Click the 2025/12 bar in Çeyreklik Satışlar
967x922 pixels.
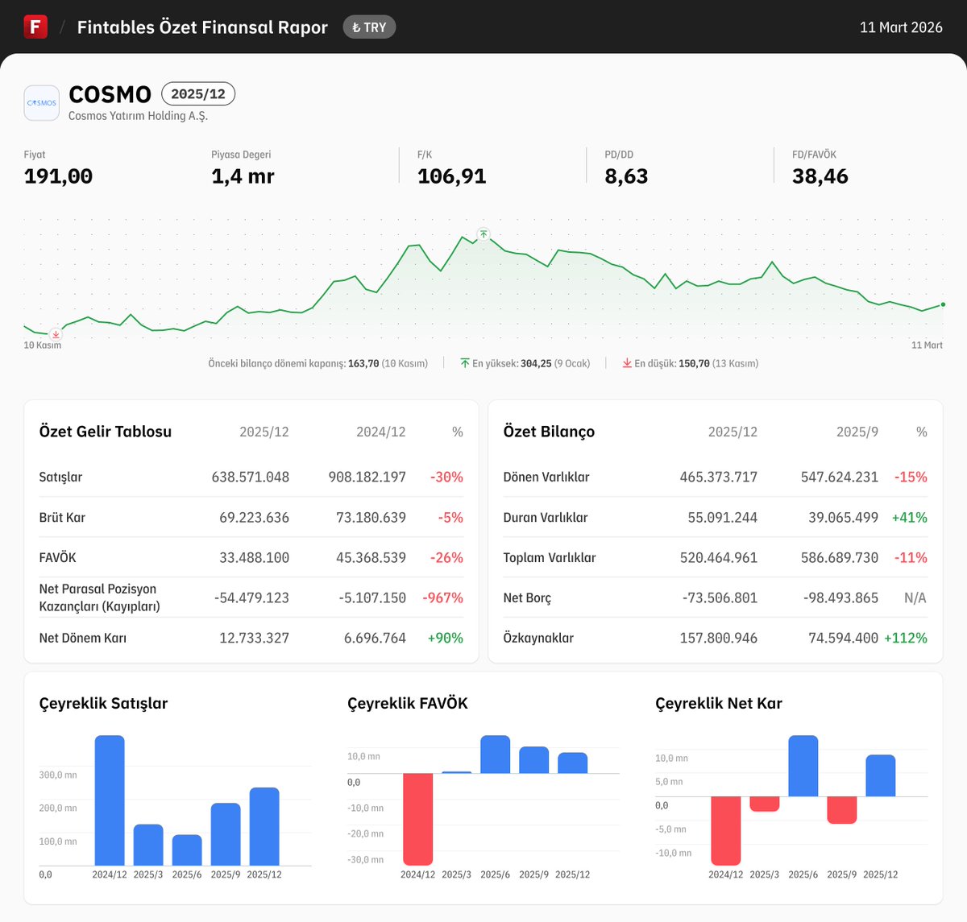[264, 826]
